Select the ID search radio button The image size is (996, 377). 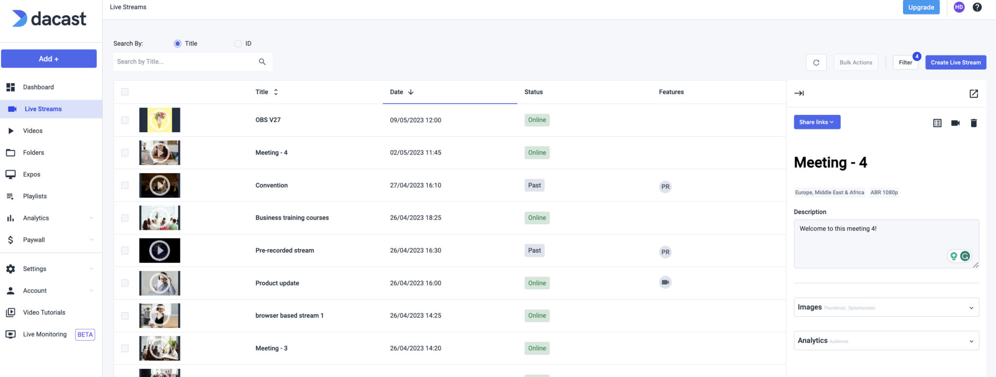(x=238, y=44)
